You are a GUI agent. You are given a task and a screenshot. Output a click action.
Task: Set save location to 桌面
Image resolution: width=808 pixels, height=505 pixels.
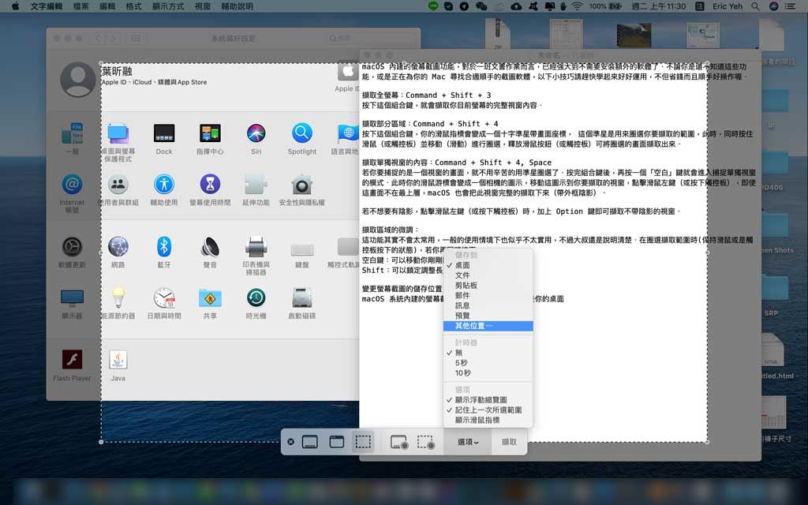click(488, 265)
